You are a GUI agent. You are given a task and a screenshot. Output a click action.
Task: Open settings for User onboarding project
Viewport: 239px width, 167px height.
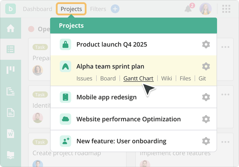[206, 141]
